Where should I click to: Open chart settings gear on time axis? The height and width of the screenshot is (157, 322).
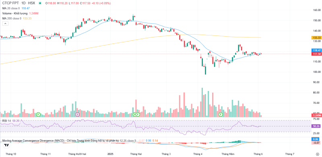(318, 154)
